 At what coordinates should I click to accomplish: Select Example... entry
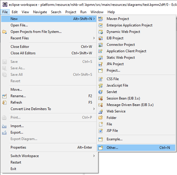click(136, 139)
